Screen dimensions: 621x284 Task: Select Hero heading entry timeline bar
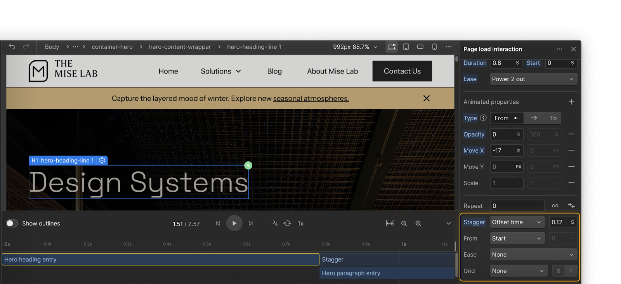click(x=161, y=259)
